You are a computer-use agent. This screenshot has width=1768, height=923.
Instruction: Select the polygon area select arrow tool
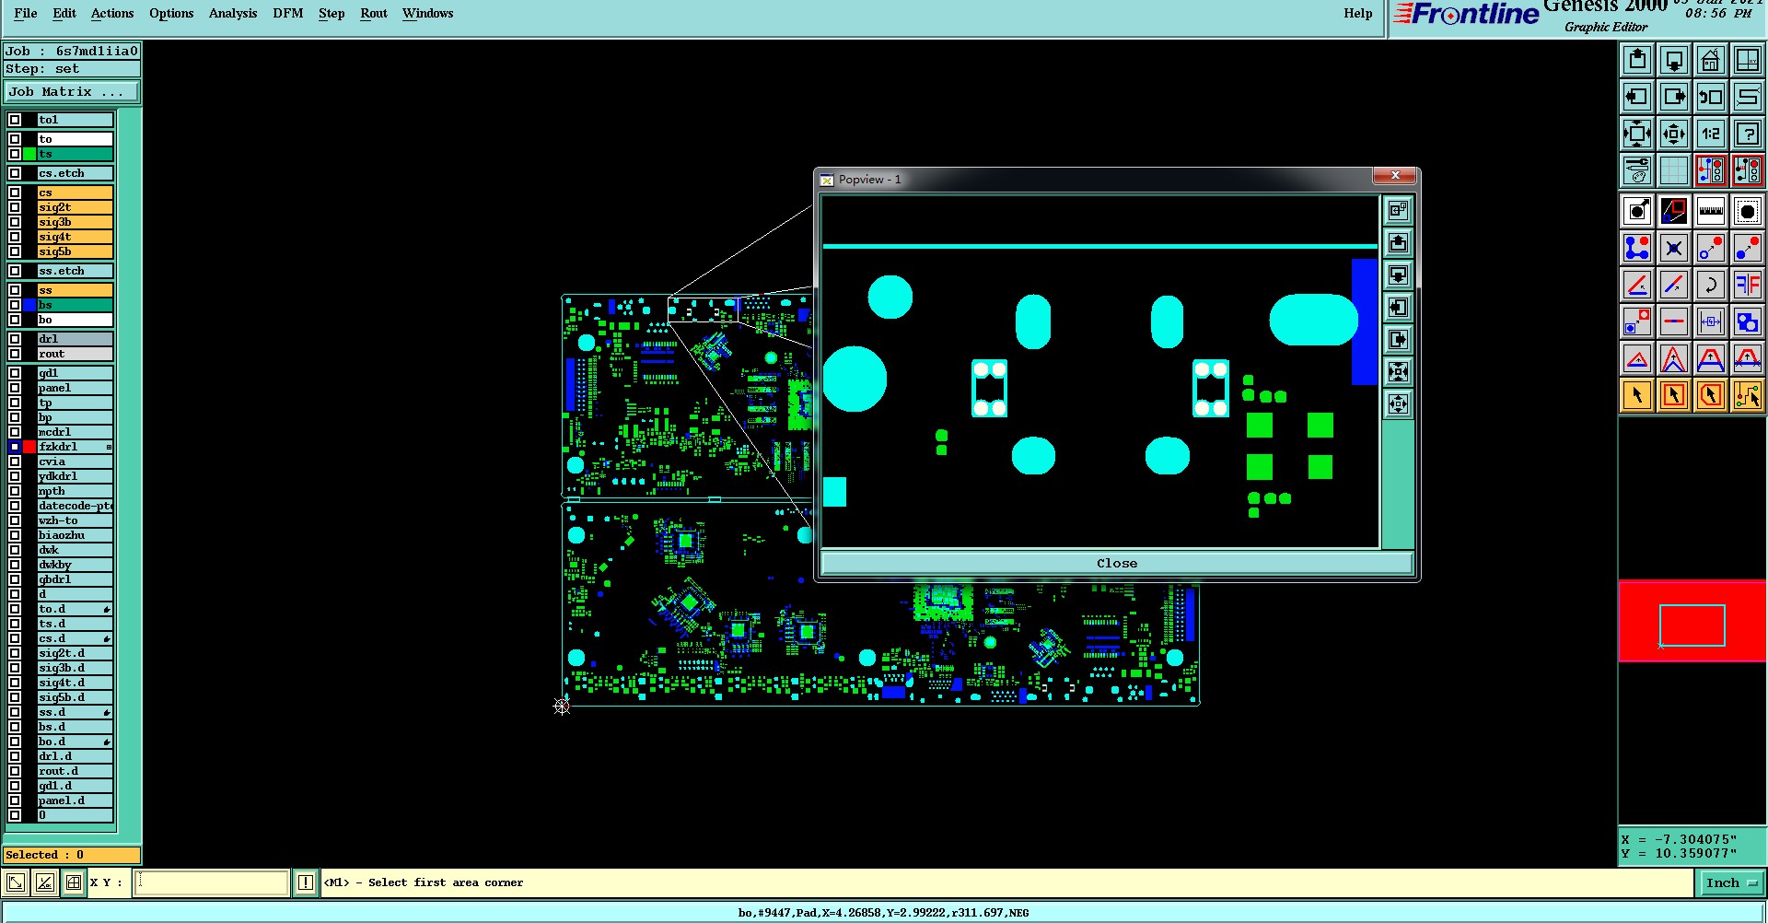point(1711,395)
